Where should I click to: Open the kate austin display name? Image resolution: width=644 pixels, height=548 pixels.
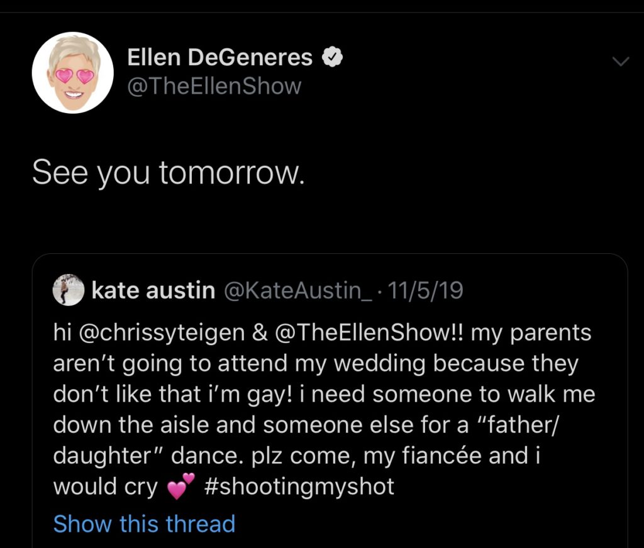[153, 290]
